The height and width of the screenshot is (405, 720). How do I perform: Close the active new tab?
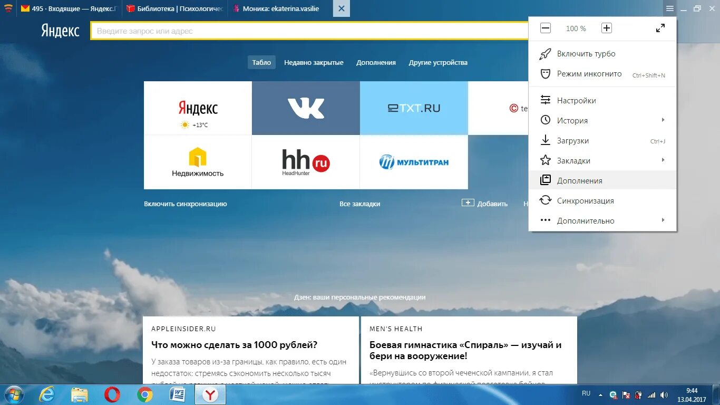click(342, 8)
